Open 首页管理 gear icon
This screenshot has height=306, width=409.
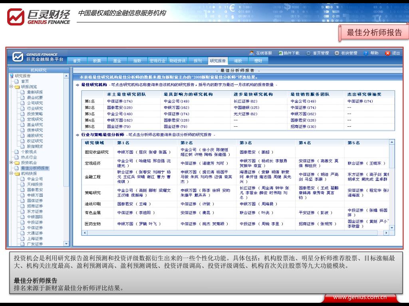(309, 53)
